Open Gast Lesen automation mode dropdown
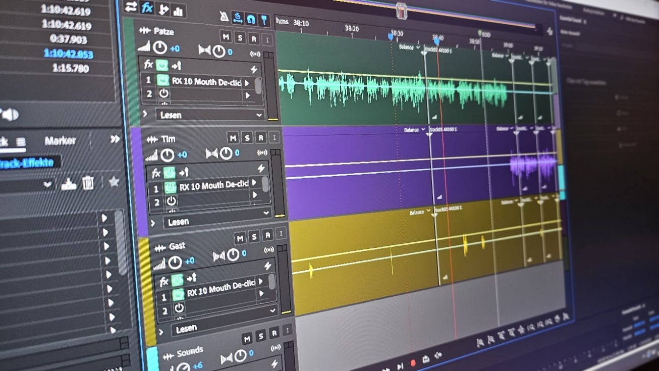Viewport: 659px width, 371px height. point(225,320)
